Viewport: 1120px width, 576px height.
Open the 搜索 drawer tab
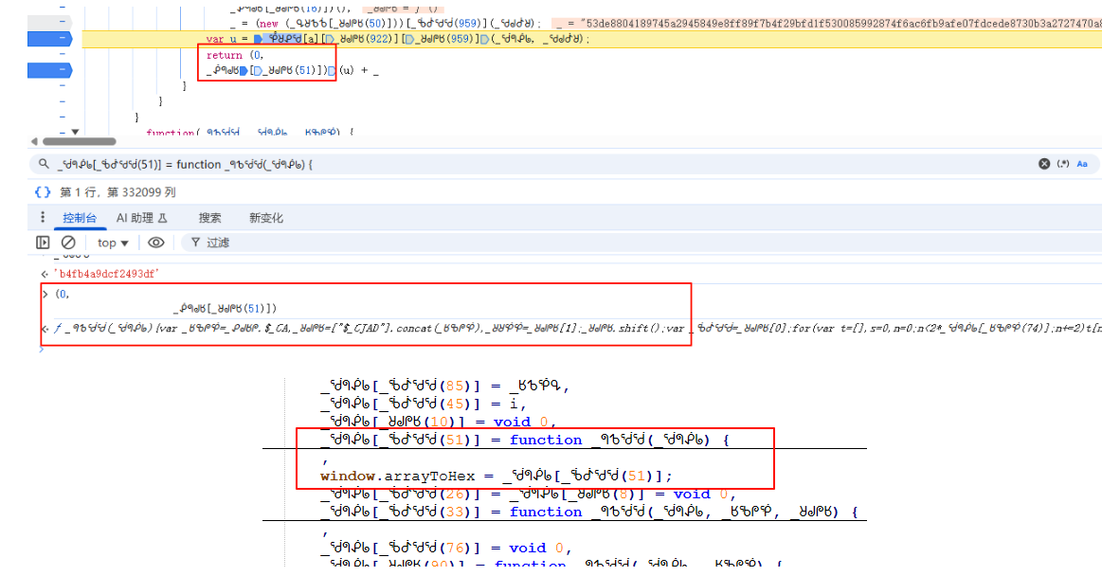coord(209,219)
